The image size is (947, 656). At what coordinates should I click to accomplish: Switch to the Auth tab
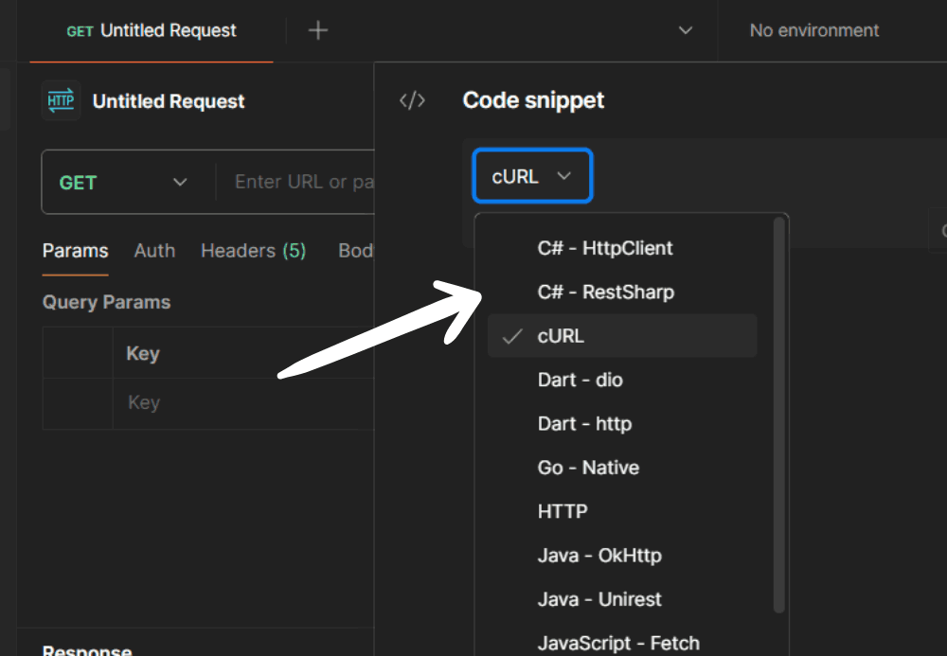pyautogui.click(x=154, y=251)
